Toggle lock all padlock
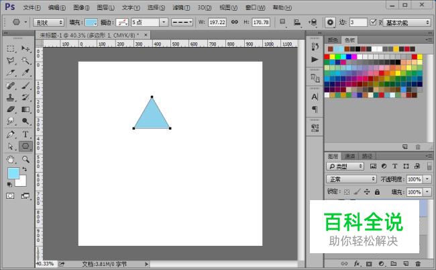The width and height of the screenshot is (436, 270). (x=377, y=192)
